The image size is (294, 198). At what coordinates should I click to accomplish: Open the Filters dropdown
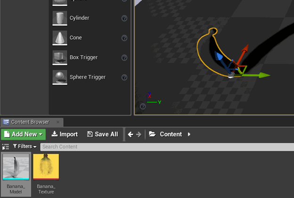tap(25, 146)
